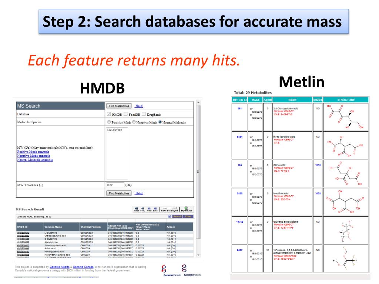379x284 pixels.
Task: Open the Help link beside top Find Metabolites
Action: click(139, 106)
